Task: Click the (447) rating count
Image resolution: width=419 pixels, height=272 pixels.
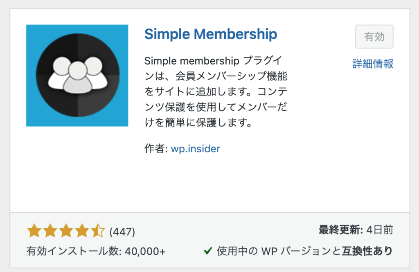Action: [x=122, y=232]
